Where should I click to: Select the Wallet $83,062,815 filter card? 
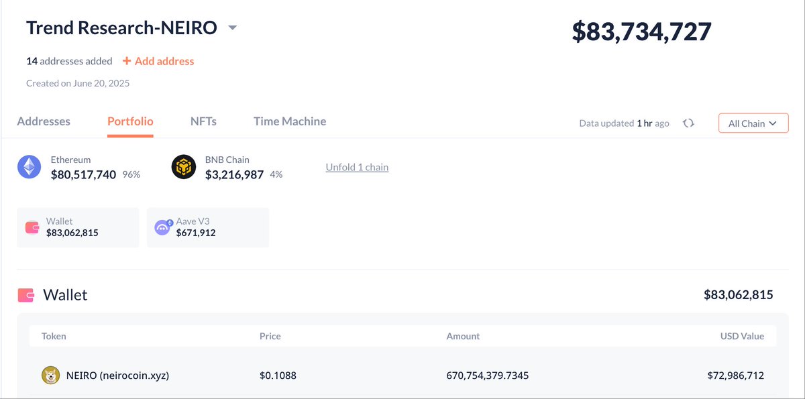(77, 227)
